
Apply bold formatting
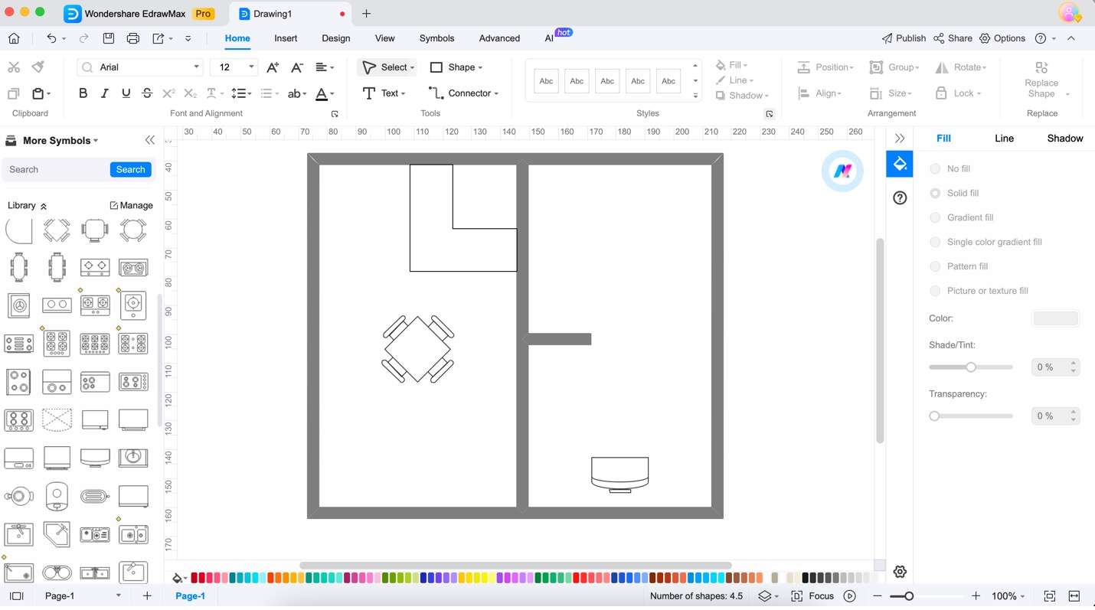[83, 93]
